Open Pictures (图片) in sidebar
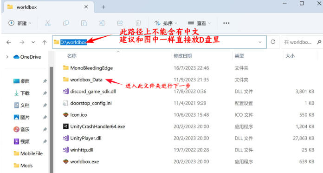The image size is (323, 173). coord(21,118)
